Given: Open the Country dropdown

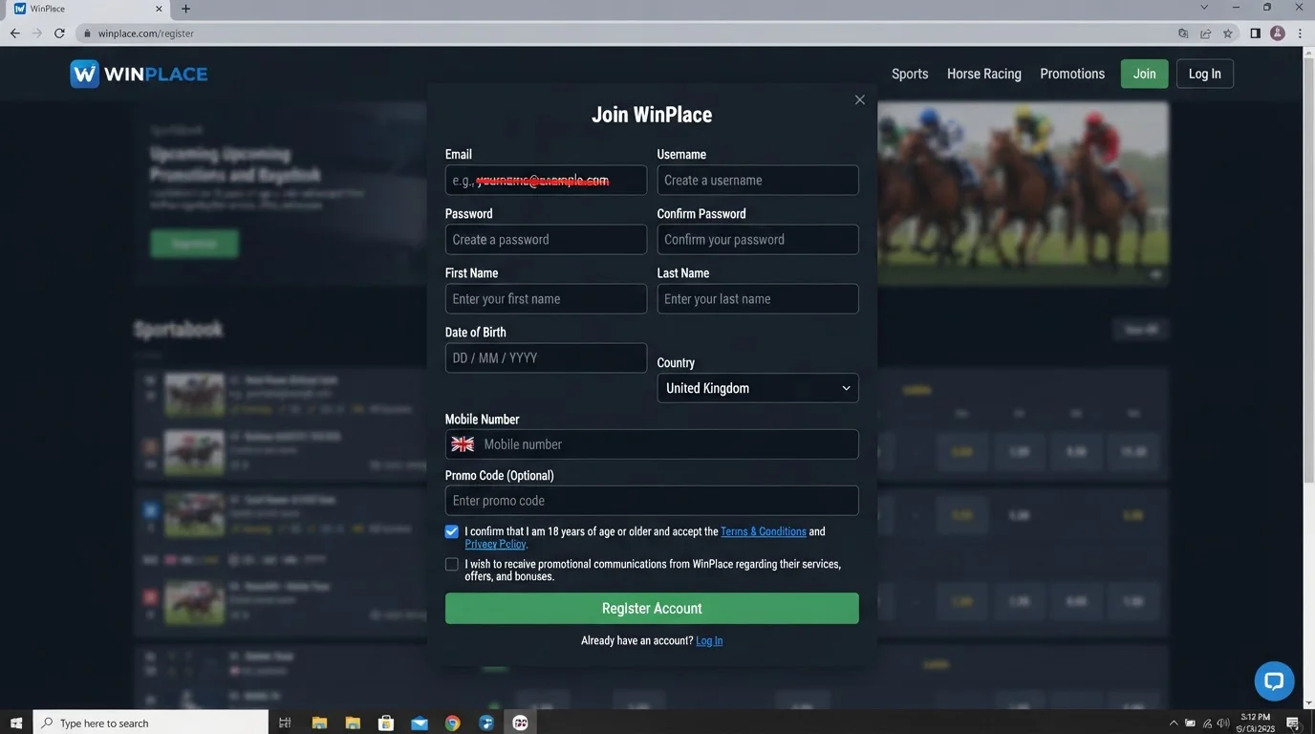Looking at the screenshot, I should point(758,388).
